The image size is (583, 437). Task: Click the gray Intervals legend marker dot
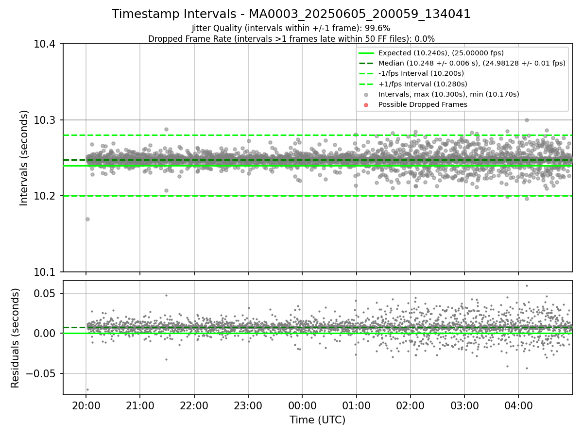[366, 95]
